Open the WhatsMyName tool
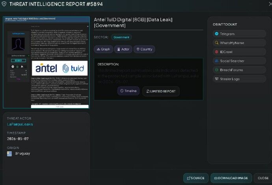 pyautogui.click(x=239, y=43)
